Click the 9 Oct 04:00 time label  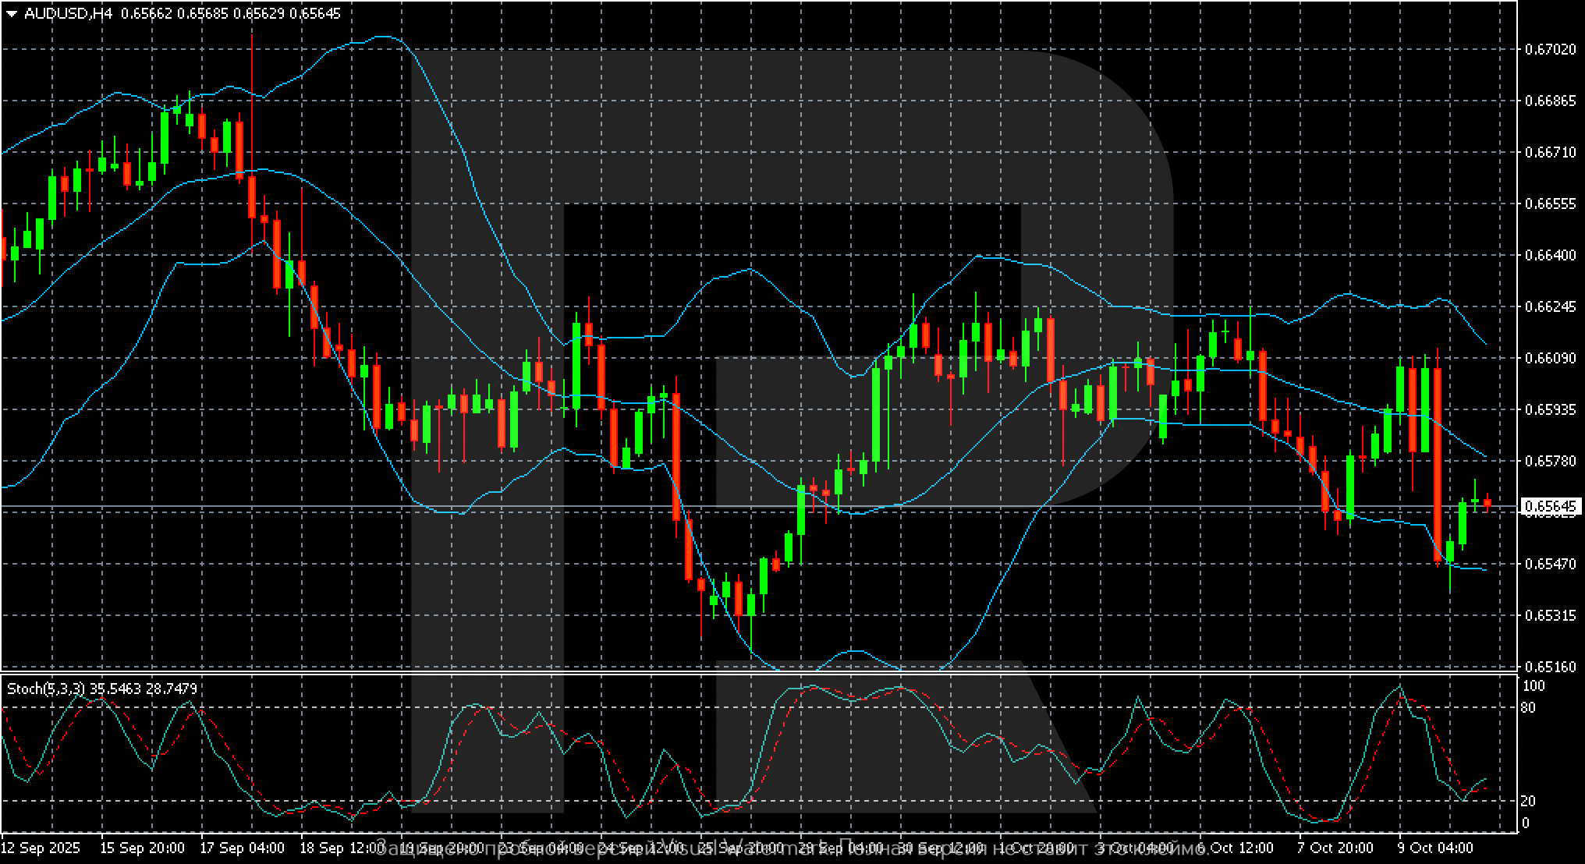[x=1435, y=848]
